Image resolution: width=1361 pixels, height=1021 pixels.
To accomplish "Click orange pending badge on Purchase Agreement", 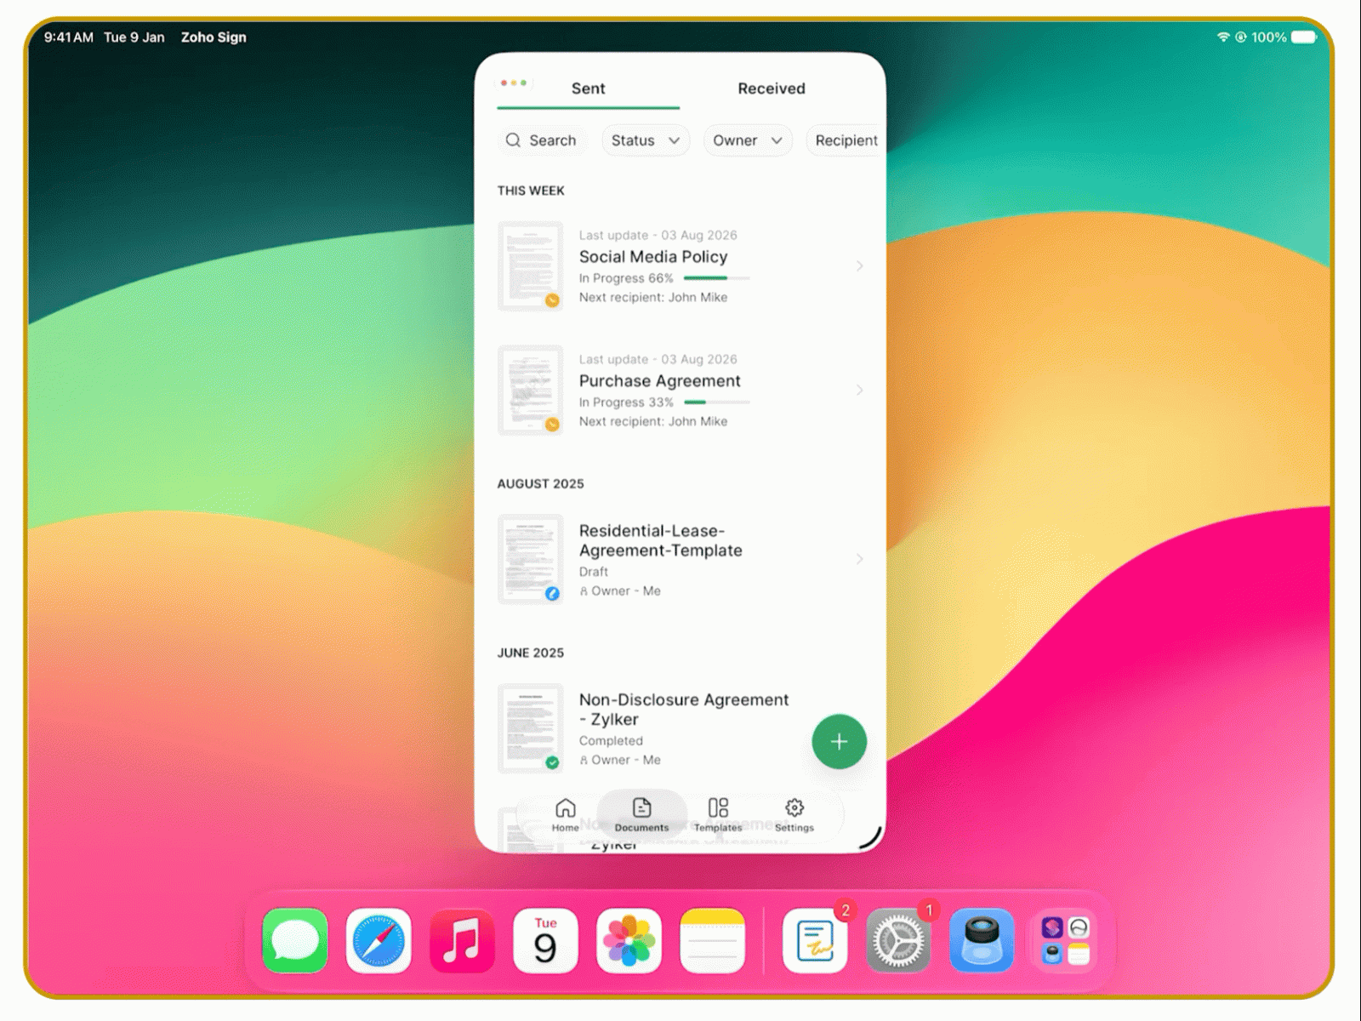I will [x=552, y=425].
